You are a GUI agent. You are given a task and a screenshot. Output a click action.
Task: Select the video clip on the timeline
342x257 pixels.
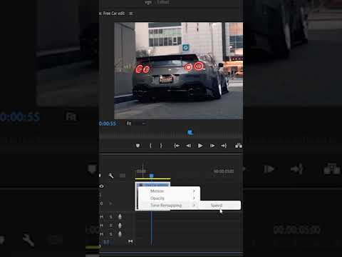point(152,185)
